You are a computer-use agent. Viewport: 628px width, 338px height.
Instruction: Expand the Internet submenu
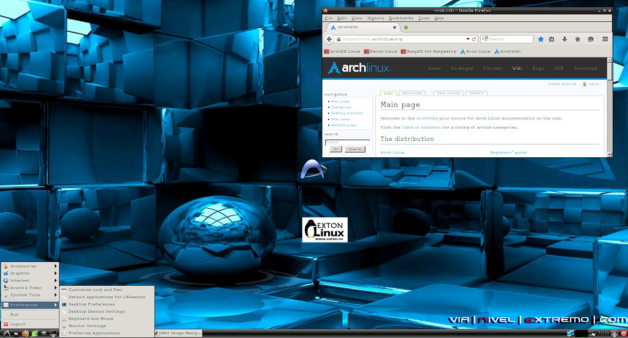pyautogui.click(x=30, y=280)
